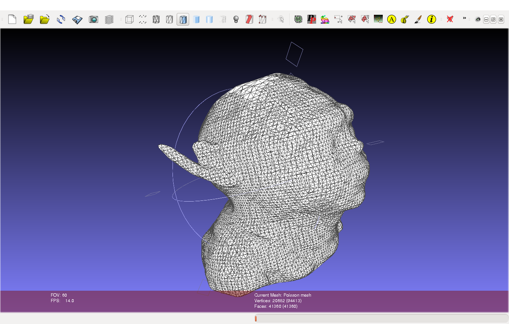
Task: Open project using stacked folder icon
Action: [29, 19]
